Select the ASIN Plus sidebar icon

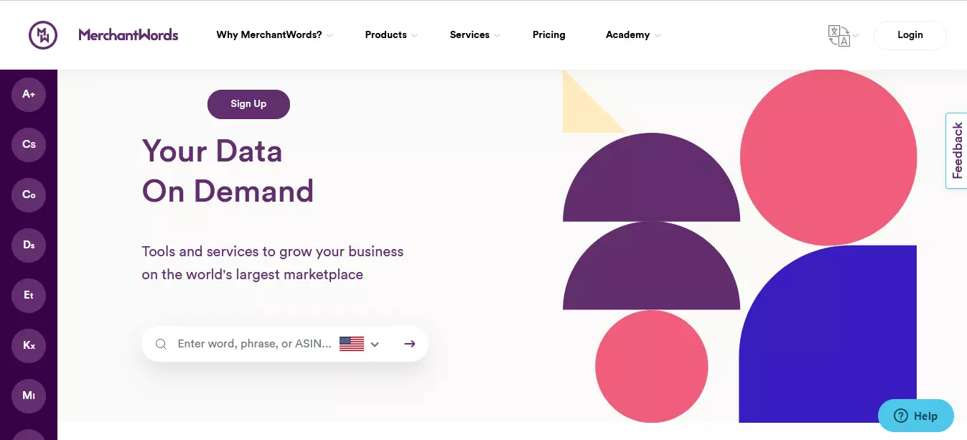(28, 94)
